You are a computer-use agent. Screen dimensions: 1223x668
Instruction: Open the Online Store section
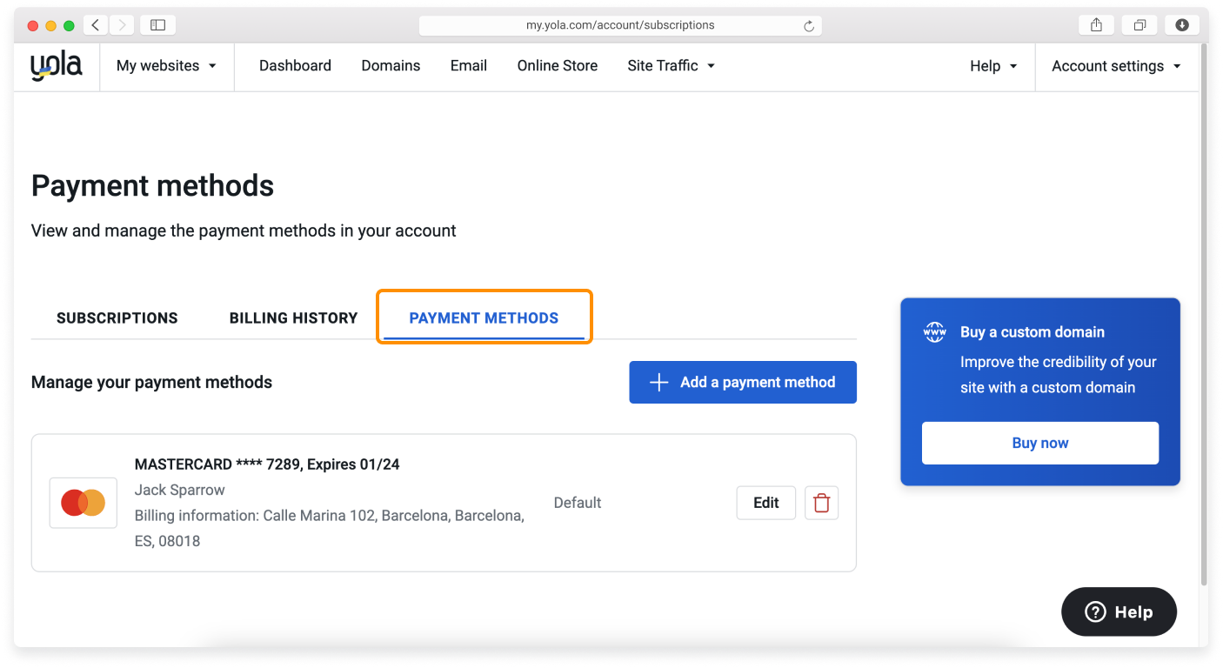tap(557, 65)
